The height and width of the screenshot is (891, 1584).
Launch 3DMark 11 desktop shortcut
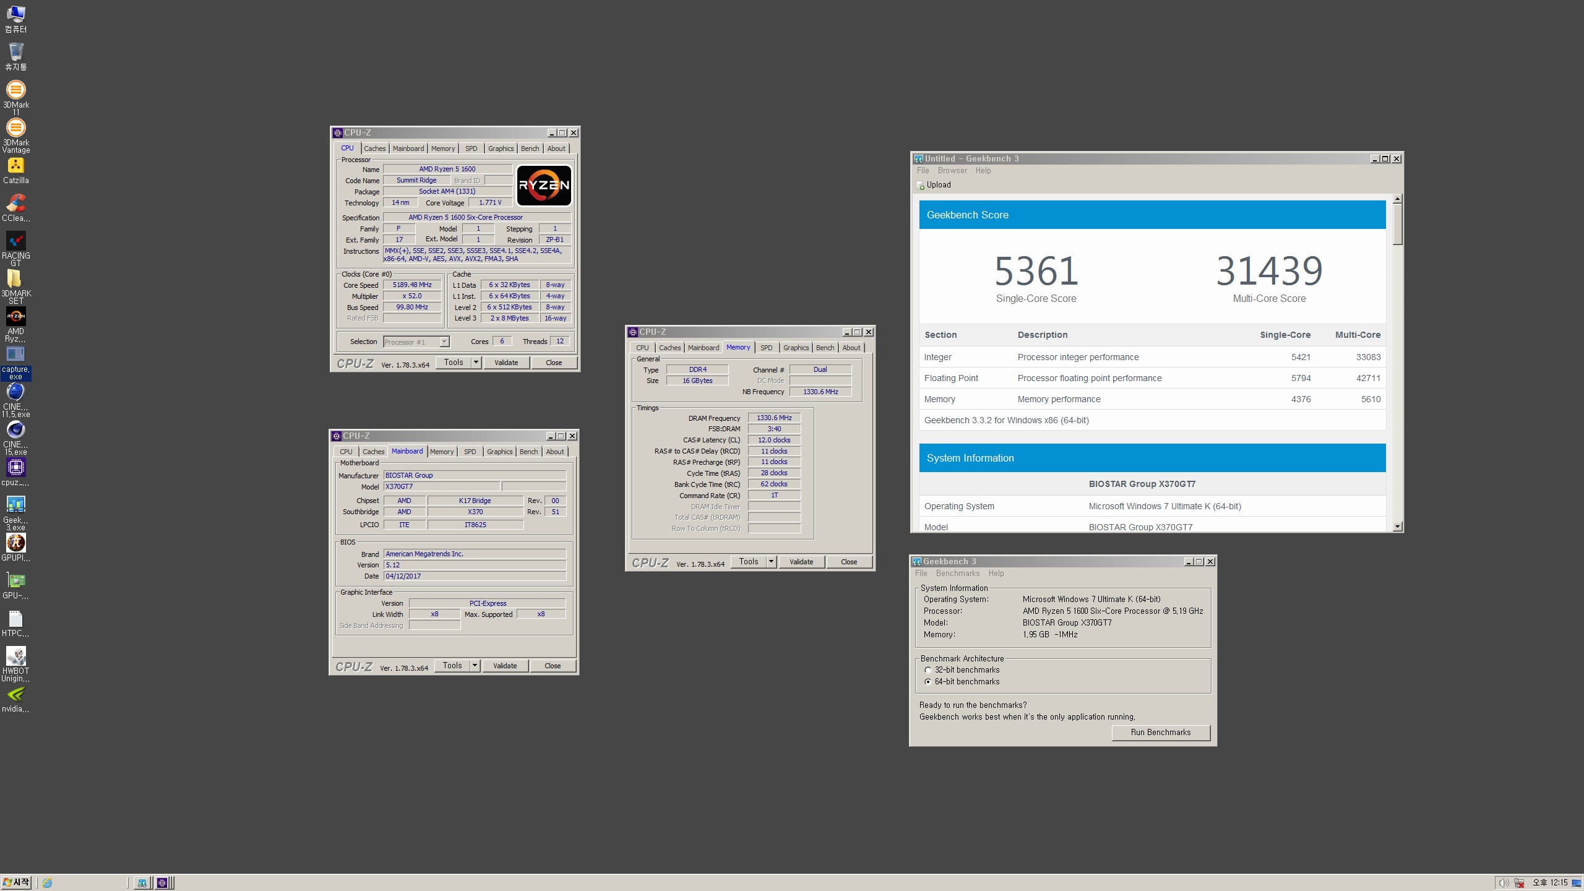click(15, 98)
